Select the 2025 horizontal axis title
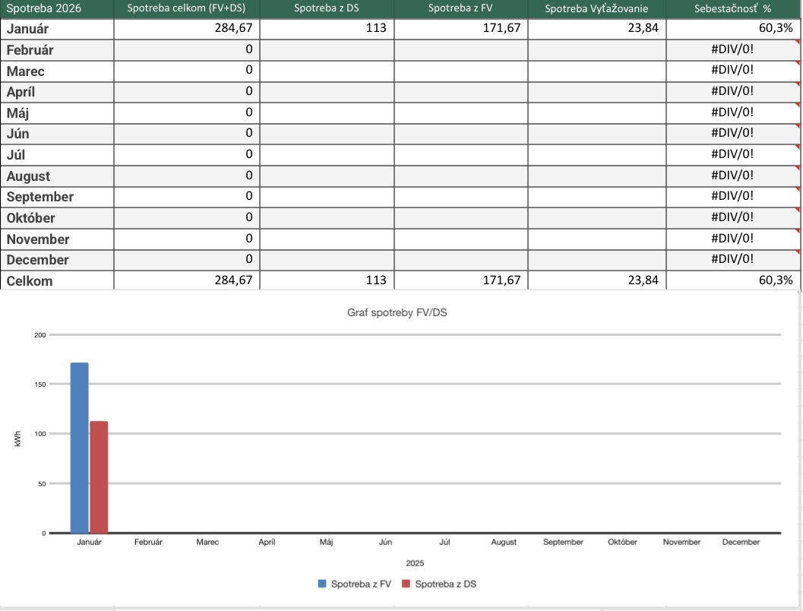 414,564
